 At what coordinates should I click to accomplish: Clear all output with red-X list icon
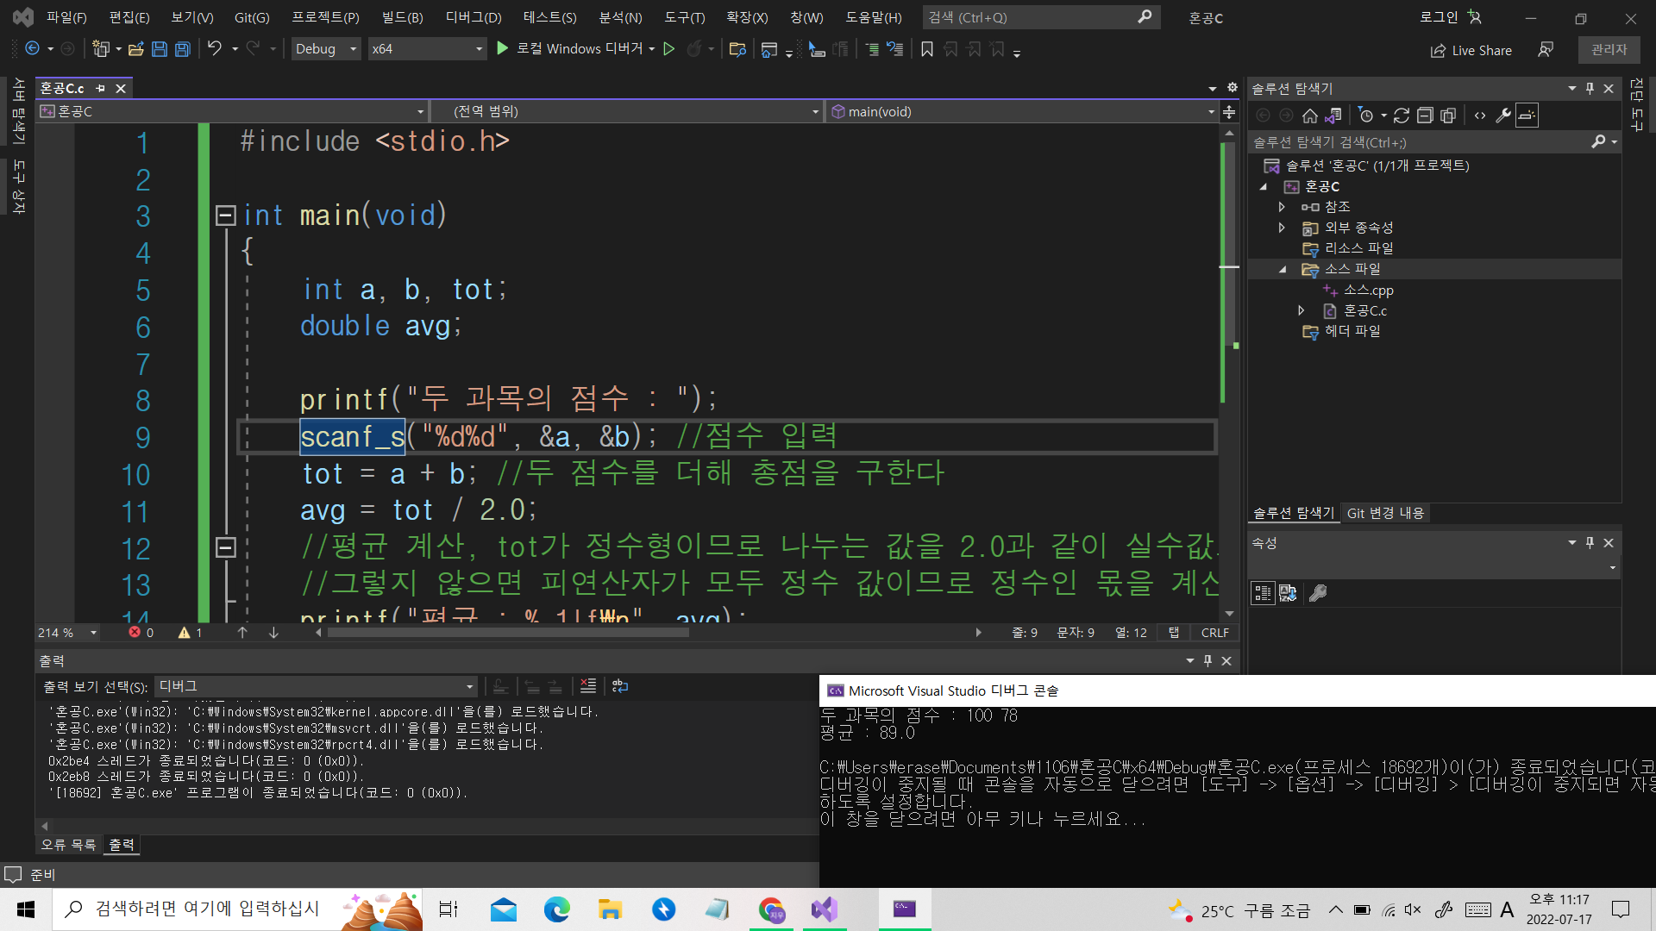(x=588, y=686)
